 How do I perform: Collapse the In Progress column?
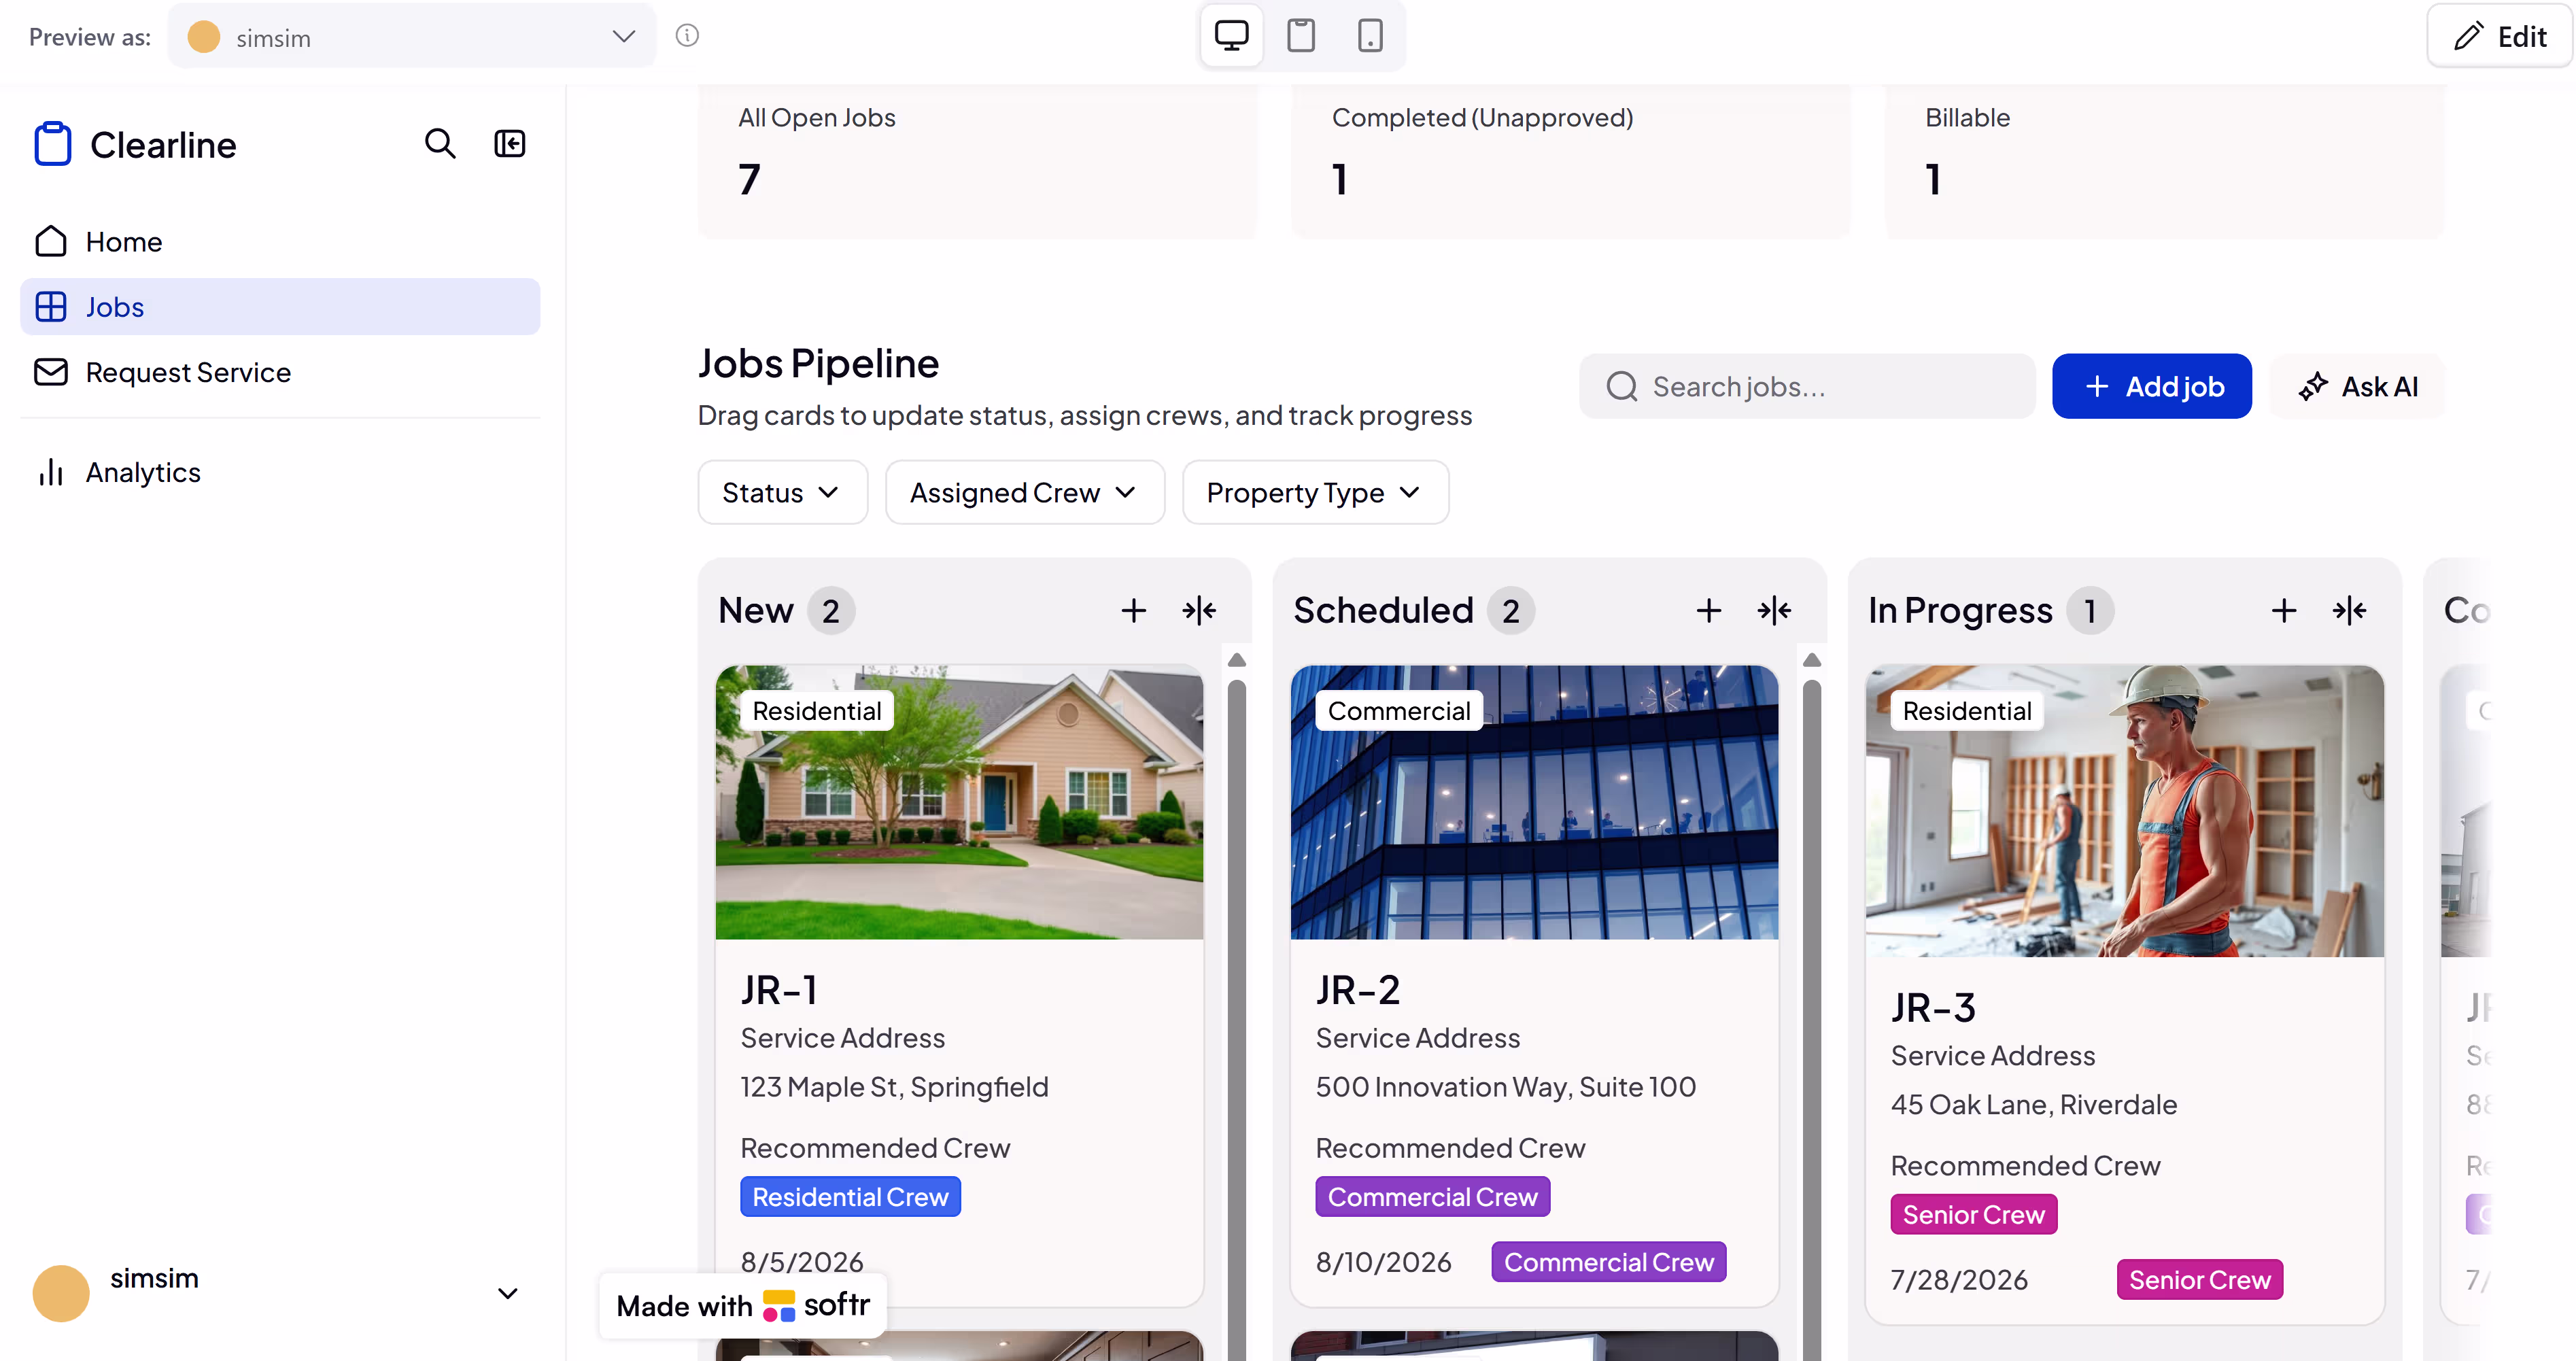click(2349, 610)
